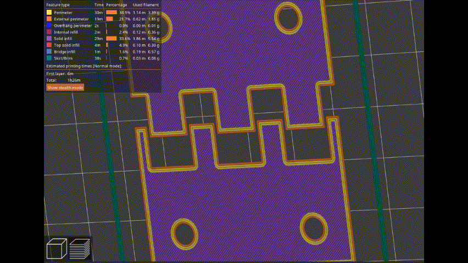Click the Feature type column header
Screen dimensions: 468x263
58,4
